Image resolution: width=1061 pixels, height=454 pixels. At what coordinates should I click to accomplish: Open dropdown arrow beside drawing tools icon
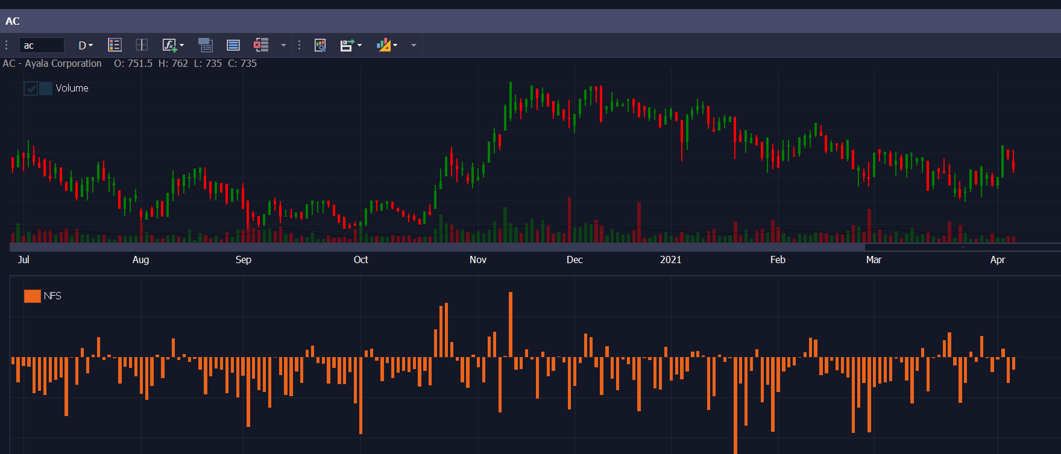pyautogui.click(x=395, y=45)
